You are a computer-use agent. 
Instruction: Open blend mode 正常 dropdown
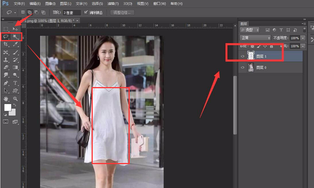coord(255,38)
